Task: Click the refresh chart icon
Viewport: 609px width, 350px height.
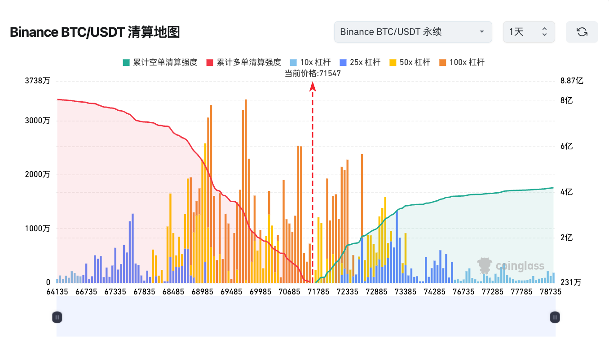Action: (582, 32)
